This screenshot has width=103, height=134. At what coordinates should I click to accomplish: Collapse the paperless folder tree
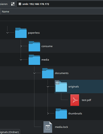(x=7, y=33)
